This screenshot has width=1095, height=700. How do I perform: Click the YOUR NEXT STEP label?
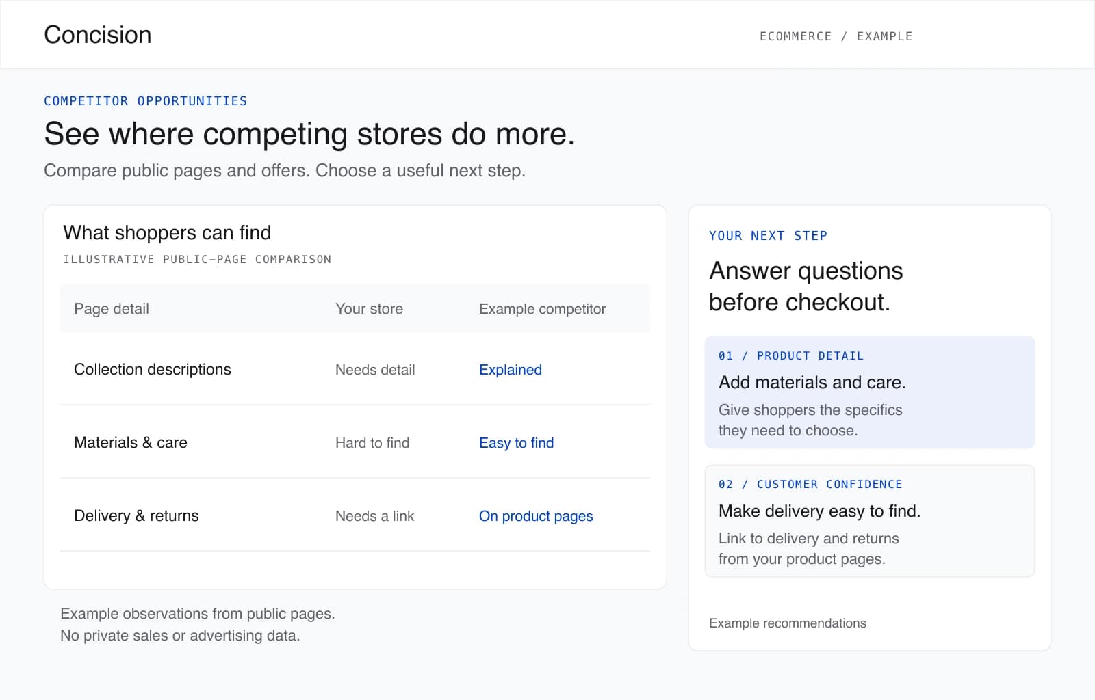click(x=768, y=236)
